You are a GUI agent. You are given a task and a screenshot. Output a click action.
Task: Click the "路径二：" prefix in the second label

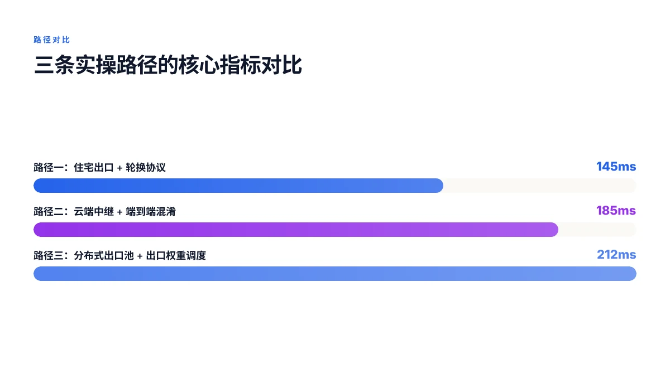point(54,211)
